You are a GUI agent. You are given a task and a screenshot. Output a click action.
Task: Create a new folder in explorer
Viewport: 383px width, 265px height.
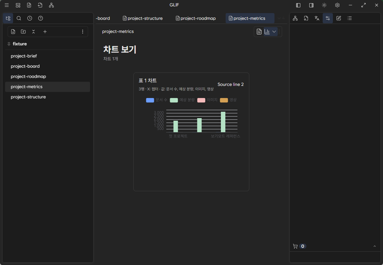[x=23, y=32]
